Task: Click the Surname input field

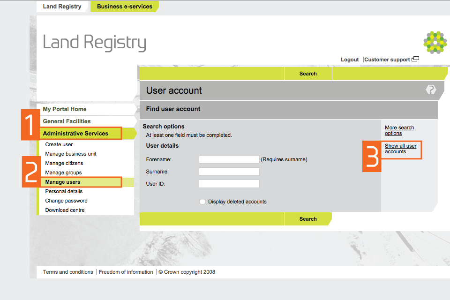Action: (x=229, y=172)
